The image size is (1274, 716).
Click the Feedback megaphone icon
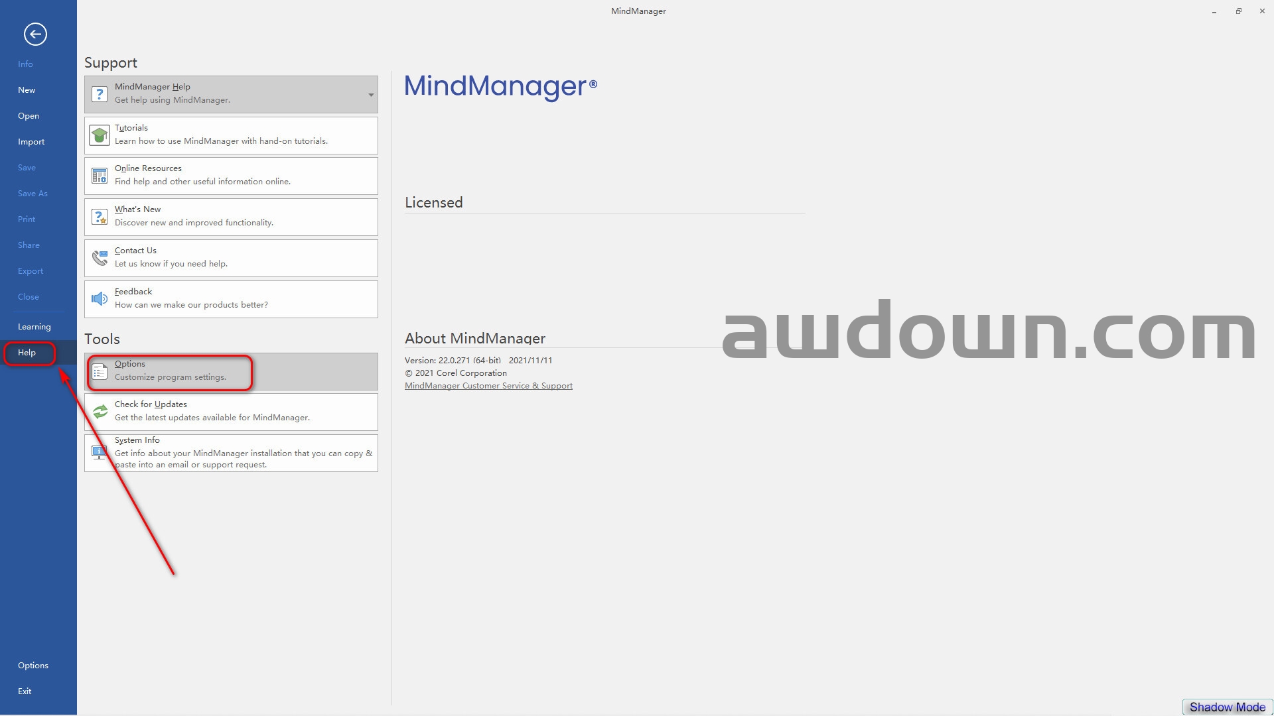(100, 299)
